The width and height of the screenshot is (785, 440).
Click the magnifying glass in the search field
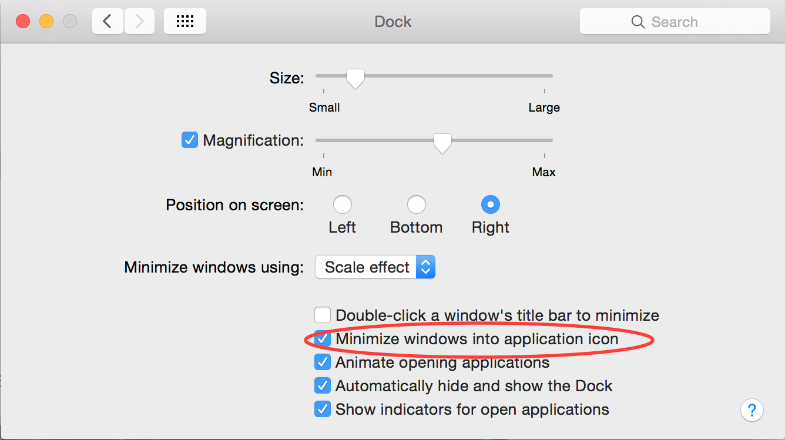click(x=638, y=21)
